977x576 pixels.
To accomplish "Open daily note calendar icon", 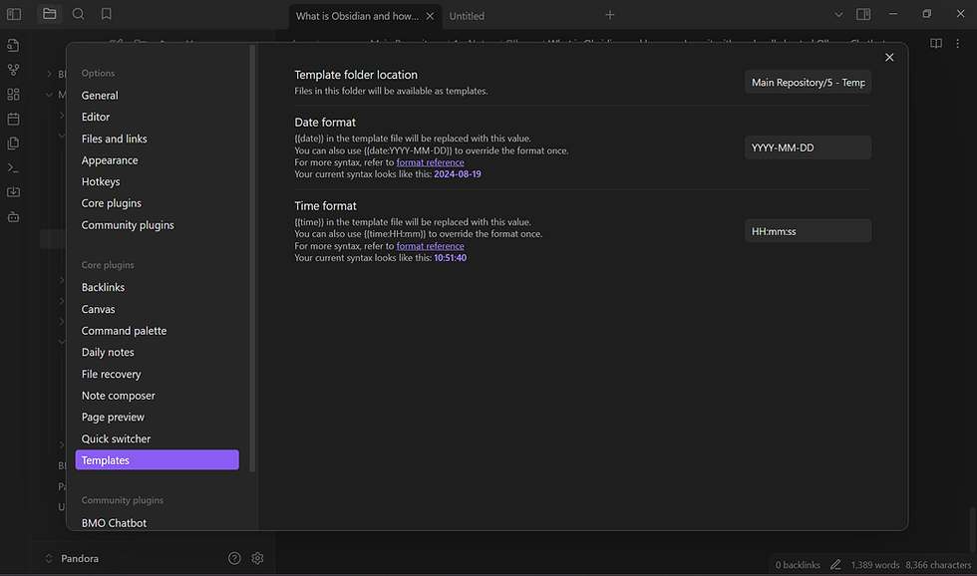I will tap(13, 119).
